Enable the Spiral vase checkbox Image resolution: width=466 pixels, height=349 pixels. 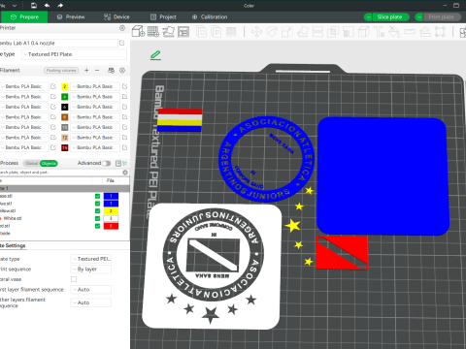tap(74, 279)
